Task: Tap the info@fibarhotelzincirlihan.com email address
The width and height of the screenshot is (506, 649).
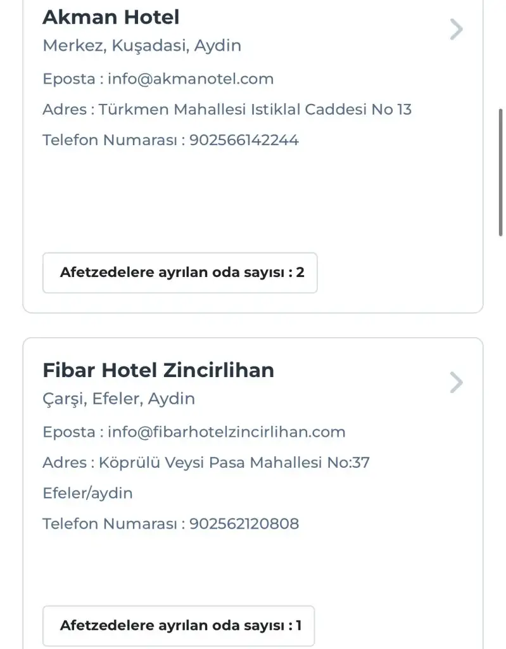Action: [227, 432]
